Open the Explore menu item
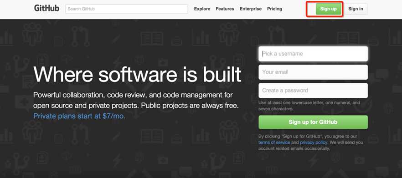The width and height of the screenshot is (402, 178). (x=202, y=9)
